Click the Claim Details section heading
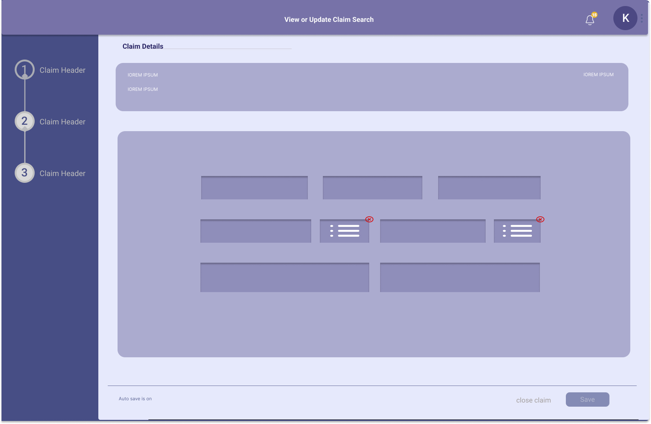 coord(142,46)
